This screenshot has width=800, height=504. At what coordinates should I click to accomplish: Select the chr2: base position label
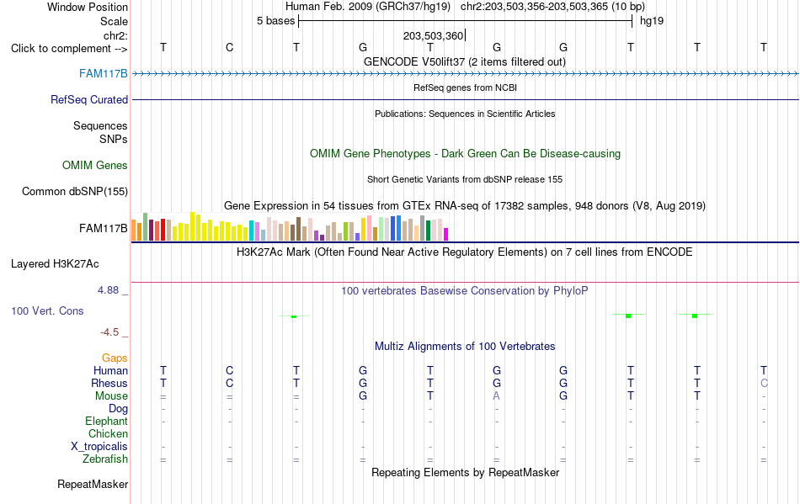coord(115,35)
